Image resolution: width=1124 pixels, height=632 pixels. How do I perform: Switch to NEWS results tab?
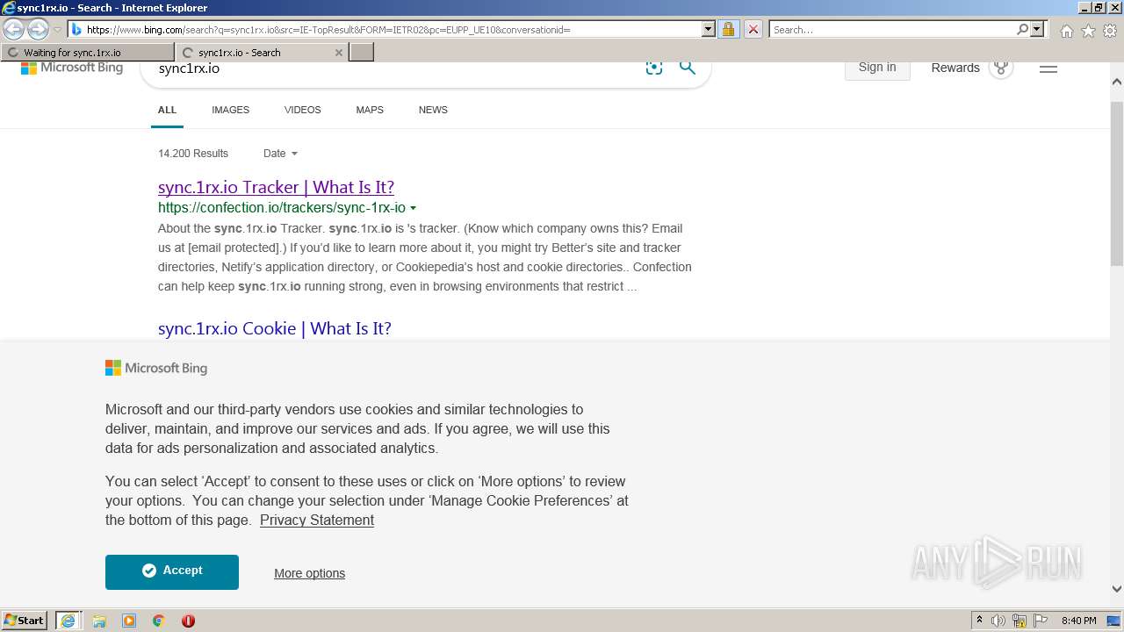click(x=433, y=110)
